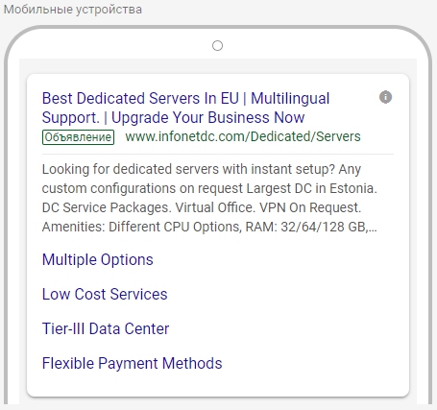The width and height of the screenshot is (437, 410).
Task: Open the Multiple Options sitelink
Action: [98, 259]
